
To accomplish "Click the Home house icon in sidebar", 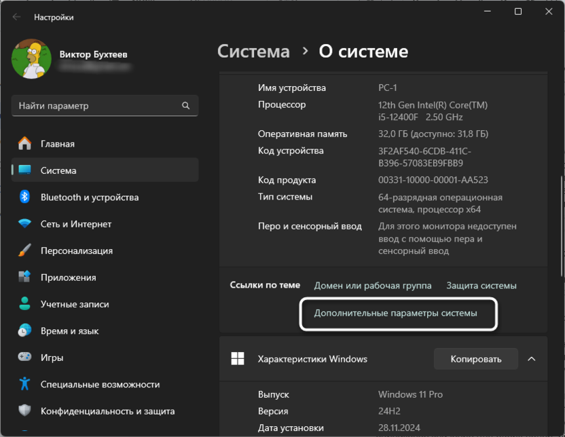I will tap(24, 144).
